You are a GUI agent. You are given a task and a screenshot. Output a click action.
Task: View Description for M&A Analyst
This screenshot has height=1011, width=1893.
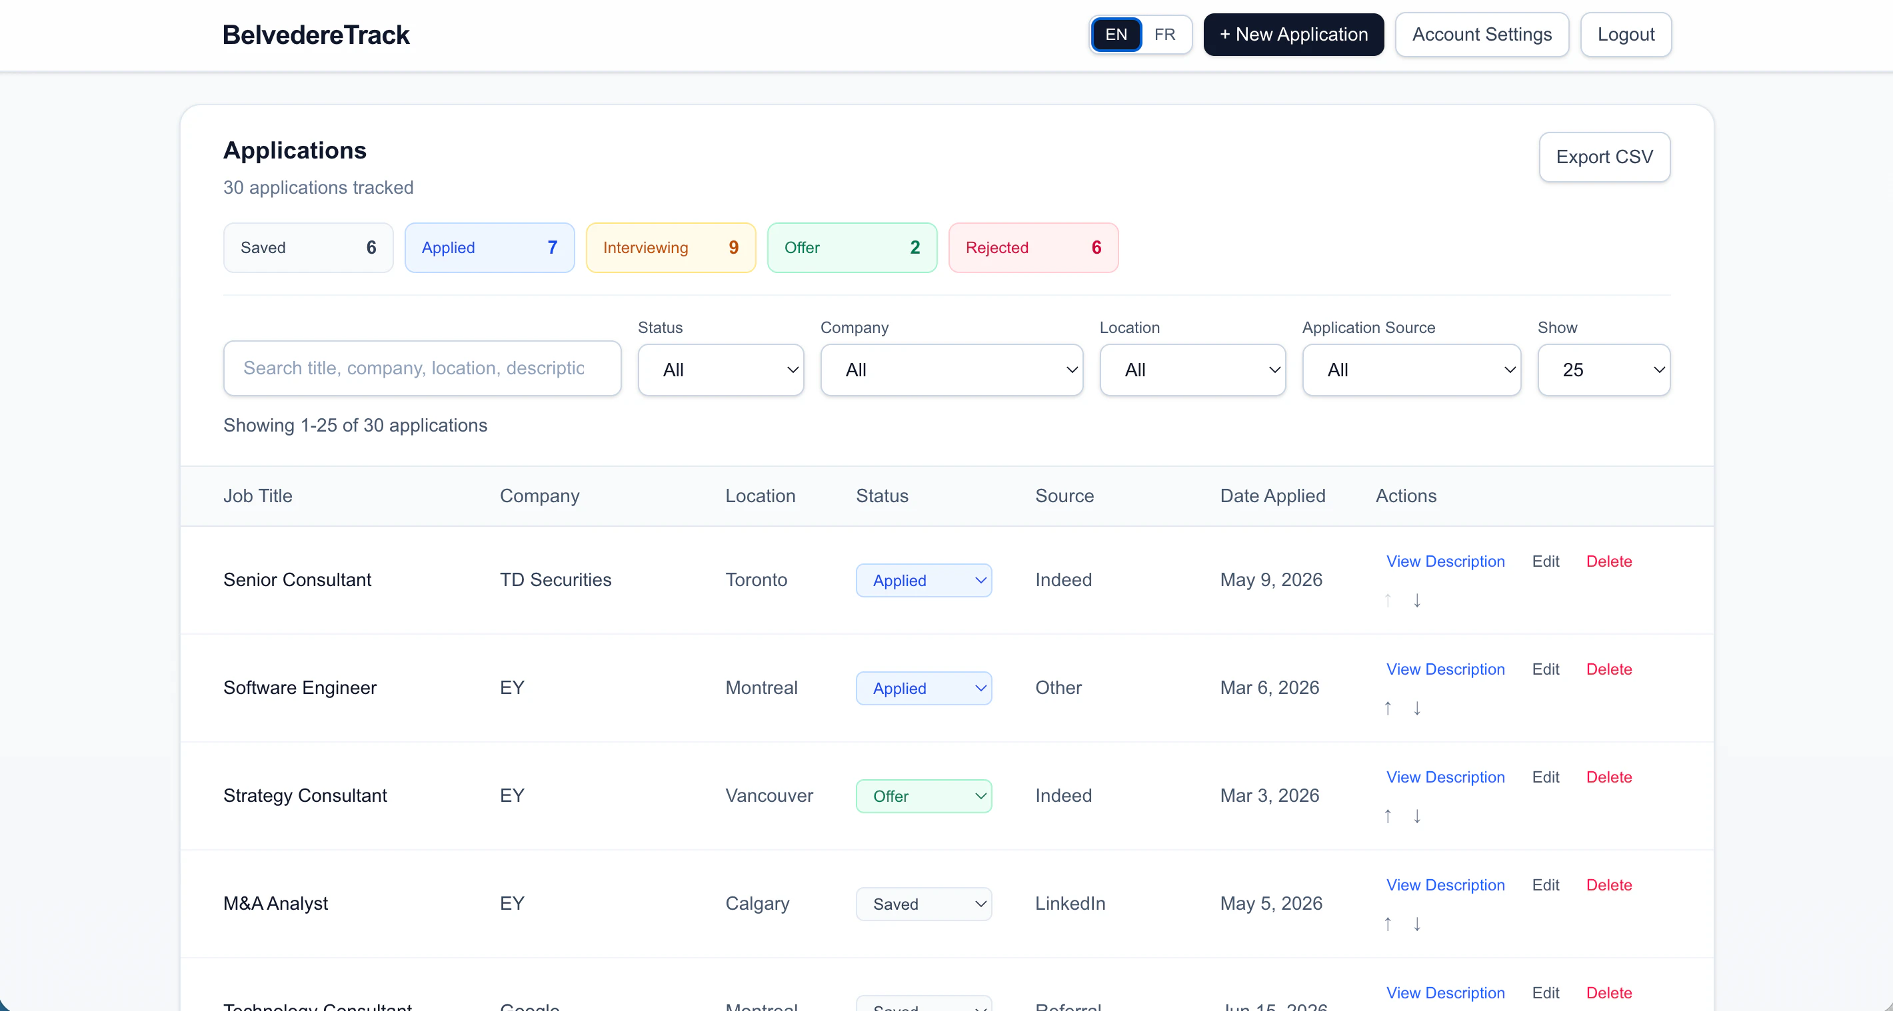tap(1444, 885)
